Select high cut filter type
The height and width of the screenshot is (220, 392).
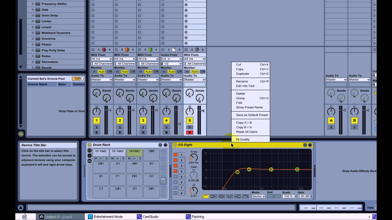pos(245,196)
